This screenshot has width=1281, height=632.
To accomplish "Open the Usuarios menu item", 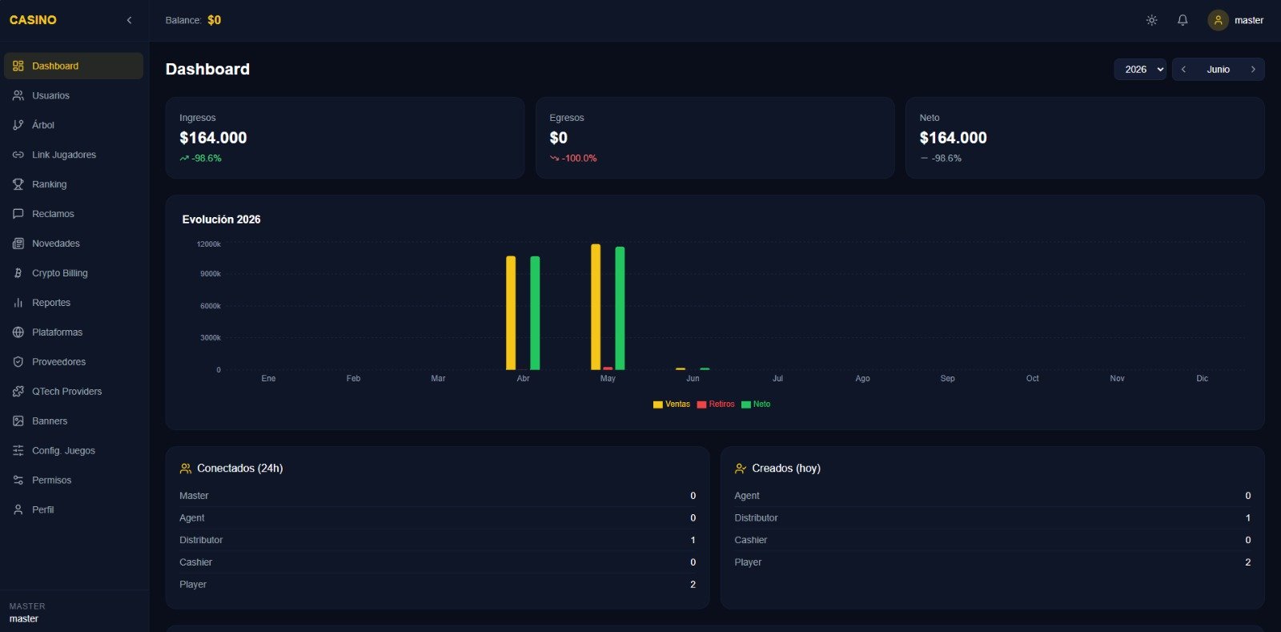I will pos(74,95).
